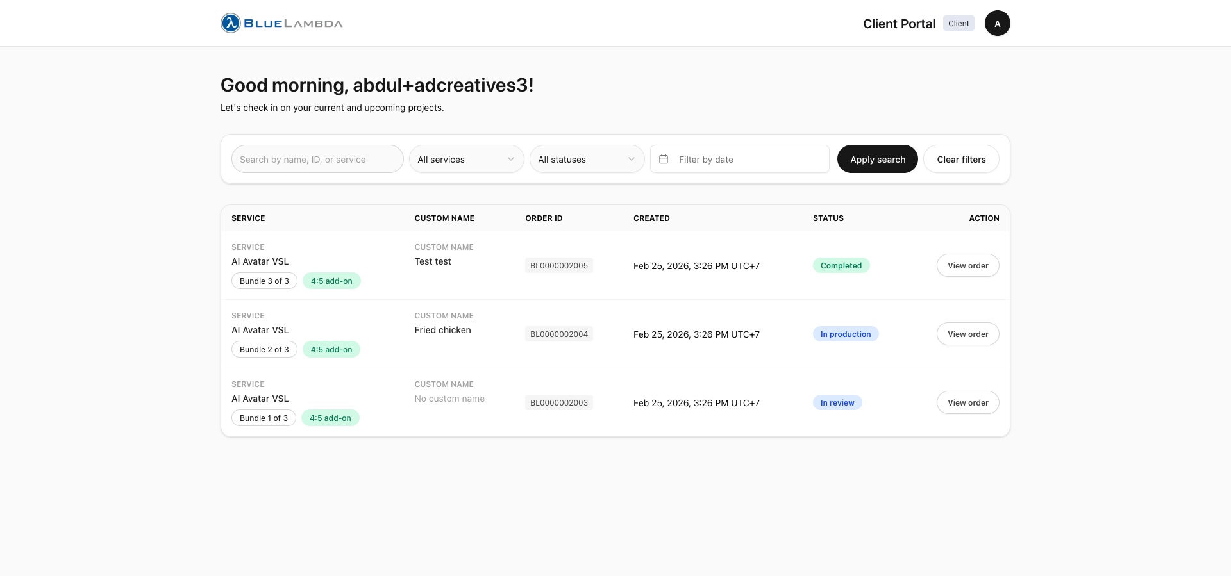
Task: View order BL0000002004
Action: pos(967,334)
